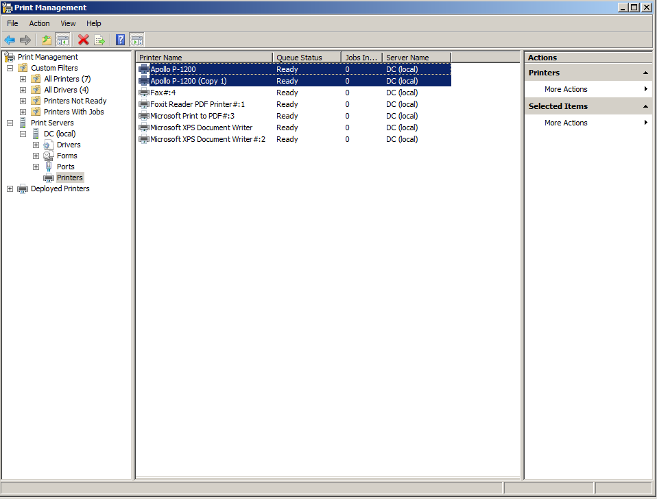Click the Print Servers server icon
The image size is (657, 499).
(x=23, y=123)
